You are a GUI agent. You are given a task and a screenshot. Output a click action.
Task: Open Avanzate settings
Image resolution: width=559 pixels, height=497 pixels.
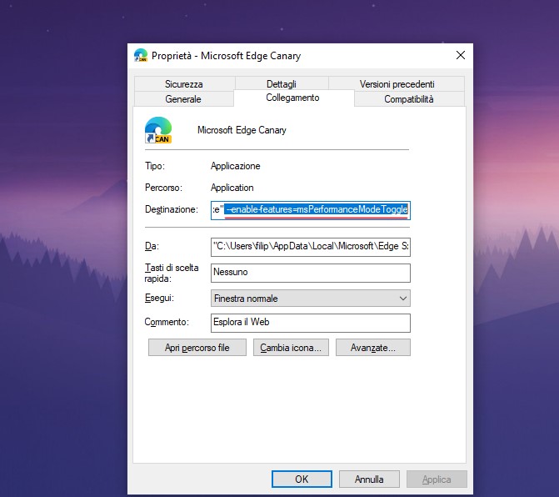pos(373,348)
